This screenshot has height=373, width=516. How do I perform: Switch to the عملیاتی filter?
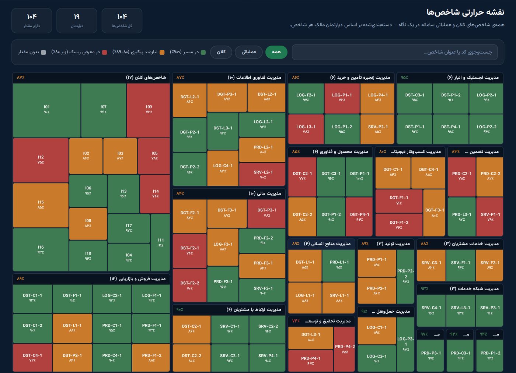[x=249, y=52]
